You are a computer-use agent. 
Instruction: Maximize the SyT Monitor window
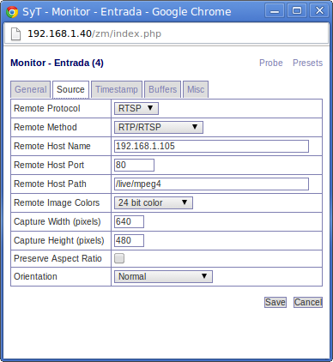(297, 11)
